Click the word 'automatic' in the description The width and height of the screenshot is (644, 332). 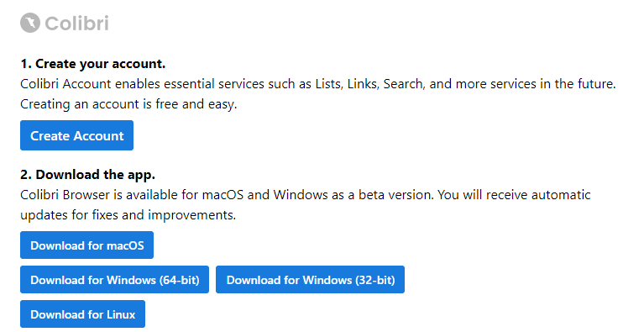click(561, 194)
